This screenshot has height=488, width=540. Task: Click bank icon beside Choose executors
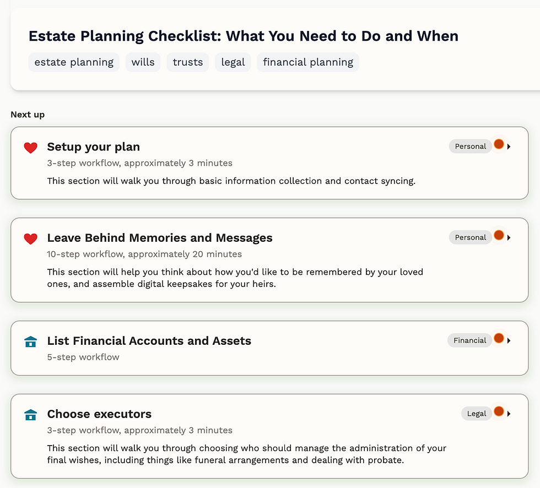point(30,415)
